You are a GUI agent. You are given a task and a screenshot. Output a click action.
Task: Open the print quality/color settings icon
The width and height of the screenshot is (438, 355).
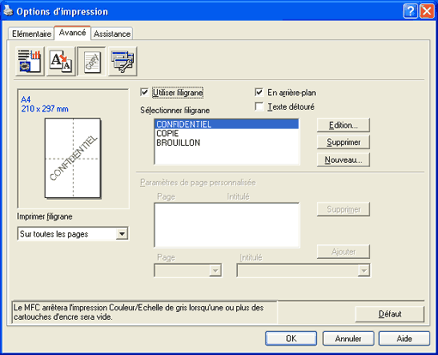click(30, 62)
